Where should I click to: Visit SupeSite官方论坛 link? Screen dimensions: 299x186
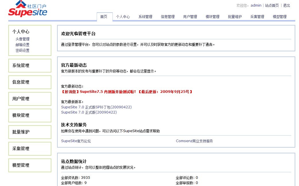(x=76, y=141)
